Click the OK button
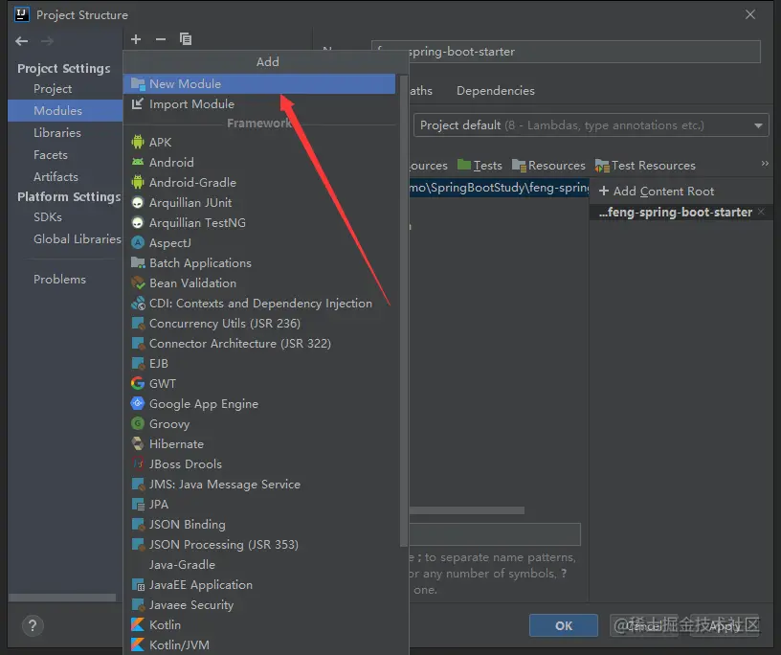 tap(564, 625)
